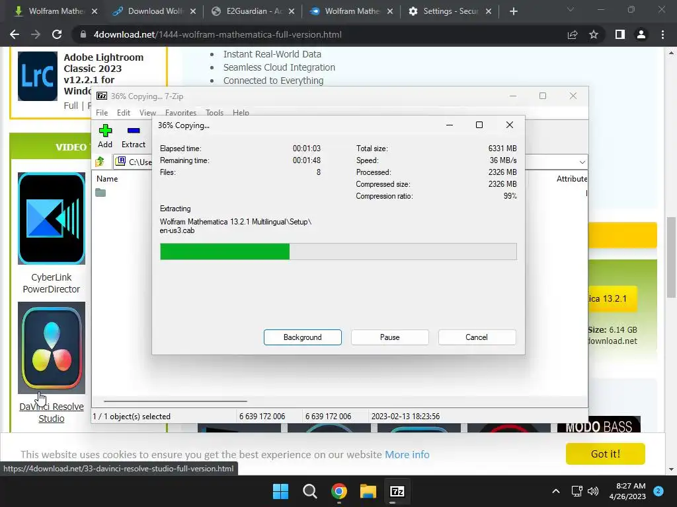Open the Edit menu in 7-Zip
This screenshot has height=507, width=677.
pyautogui.click(x=124, y=112)
